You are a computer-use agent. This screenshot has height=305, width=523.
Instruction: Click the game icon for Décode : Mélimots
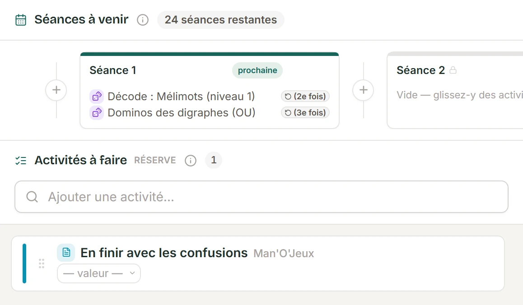coord(97,97)
